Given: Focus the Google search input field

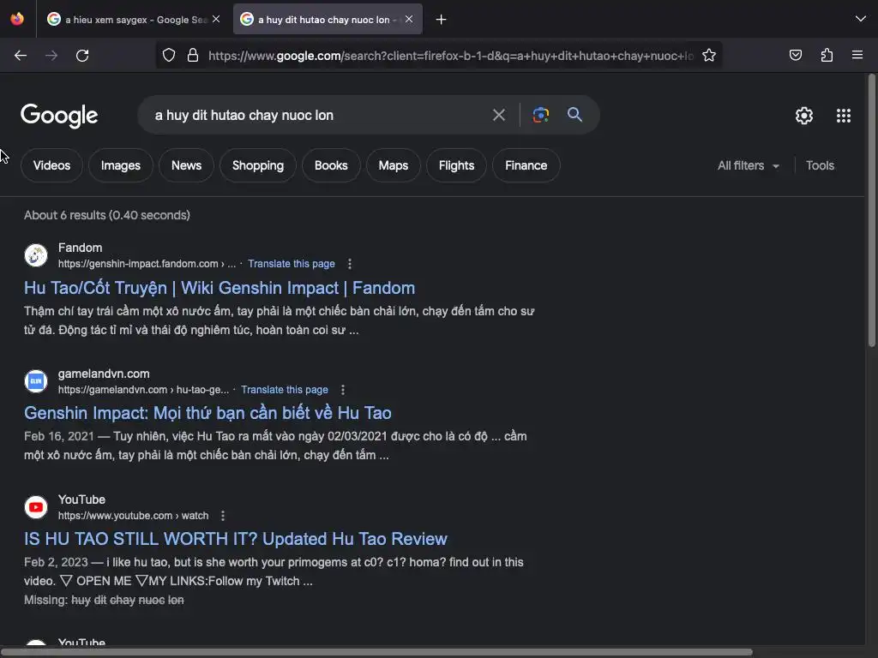Looking at the screenshot, I should click(x=316, y=116).
